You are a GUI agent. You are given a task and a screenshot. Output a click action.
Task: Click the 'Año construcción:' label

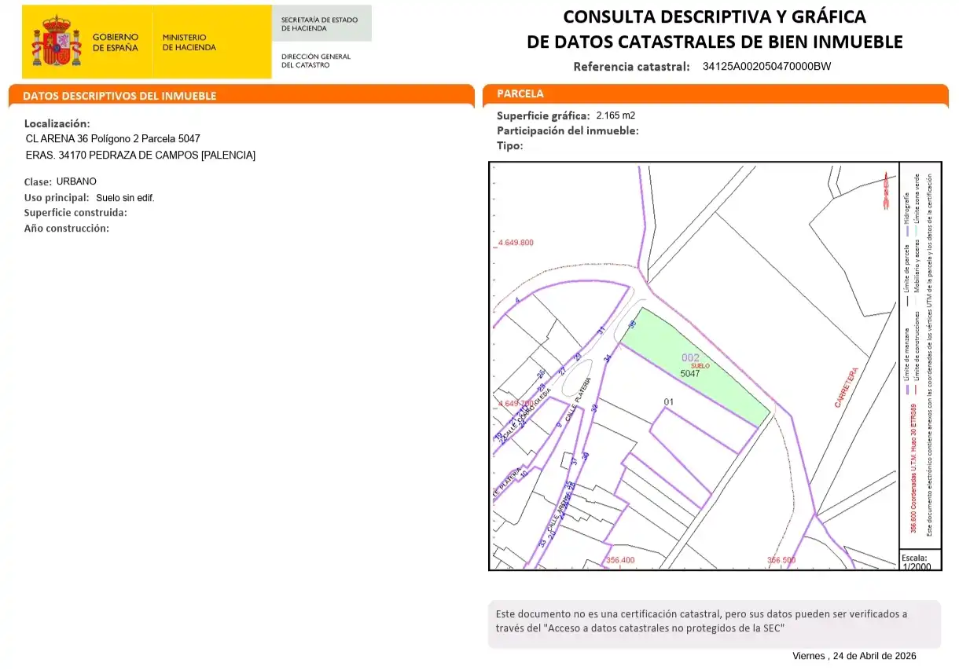tap(66, 229)
